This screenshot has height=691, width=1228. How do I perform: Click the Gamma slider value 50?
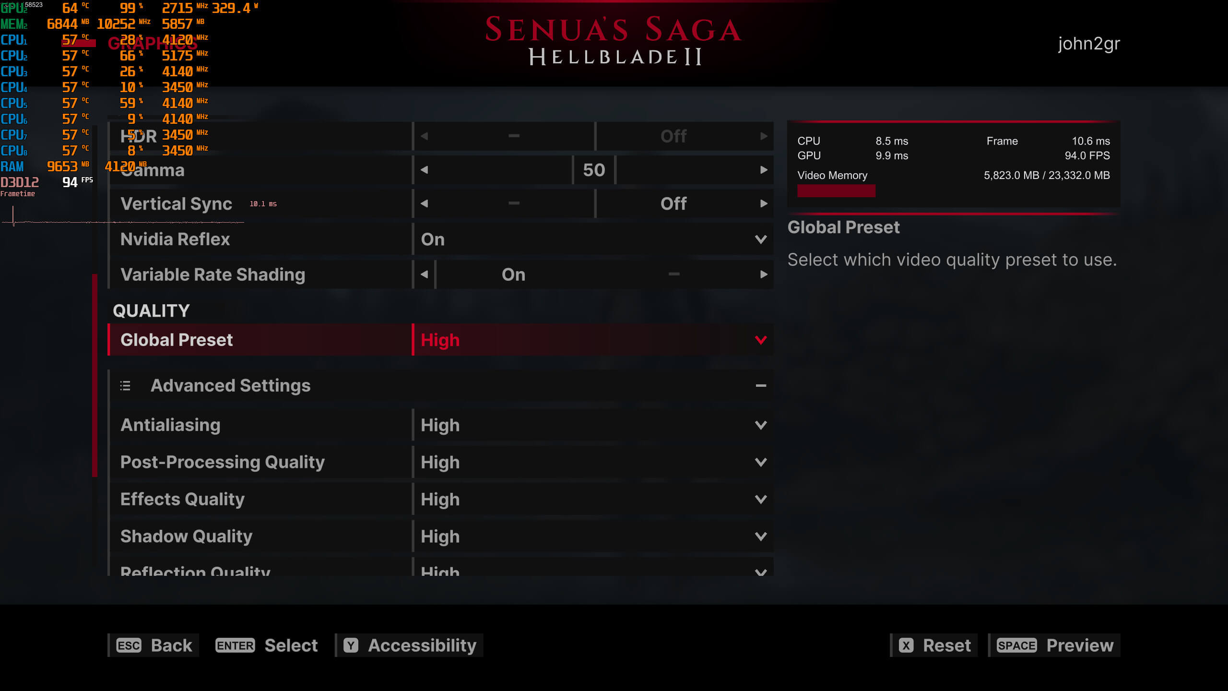[x=594, y=170]
